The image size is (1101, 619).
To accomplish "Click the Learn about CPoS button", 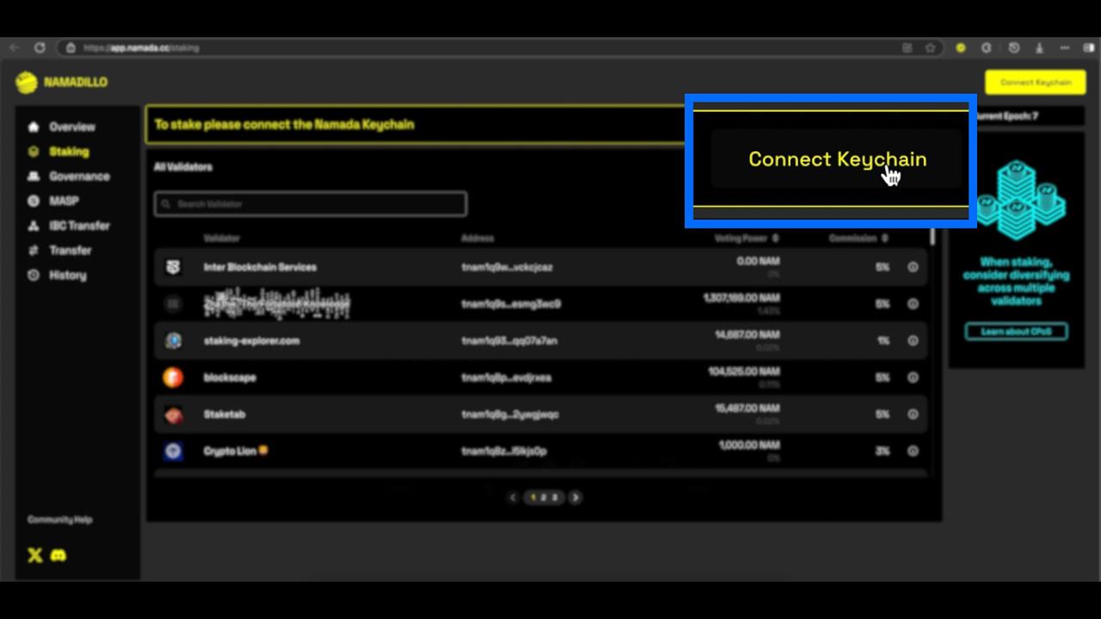I will pyautogui.click(x=1016, y=332).
